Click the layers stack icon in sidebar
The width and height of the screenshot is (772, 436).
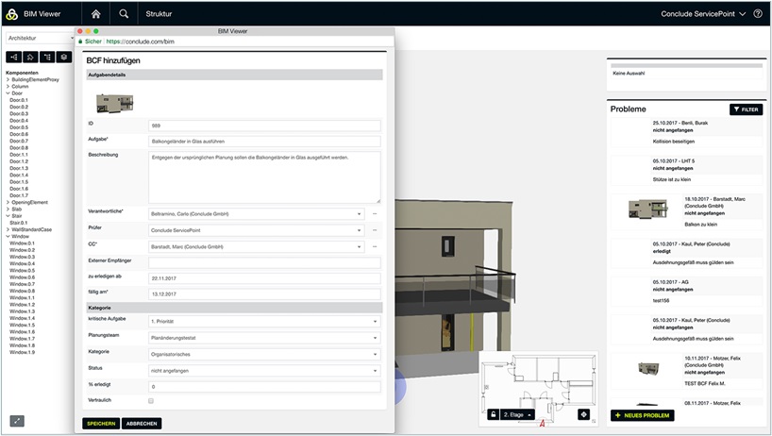[63, 57]
